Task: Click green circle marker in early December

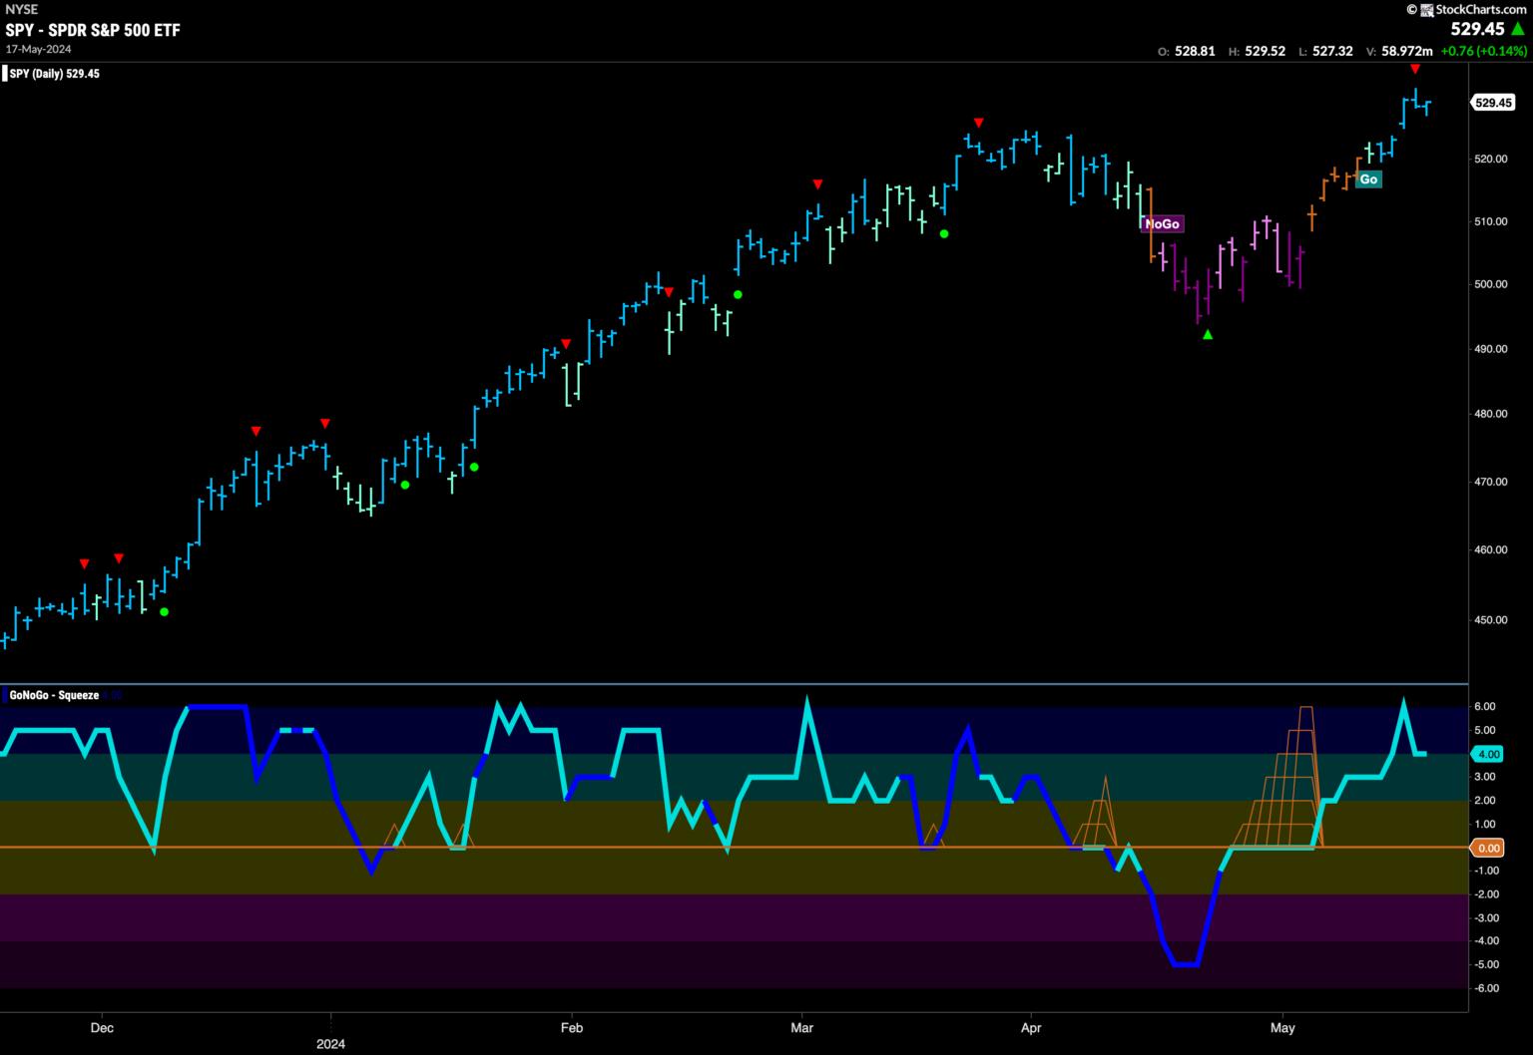Action: click(x=165, y=612)
